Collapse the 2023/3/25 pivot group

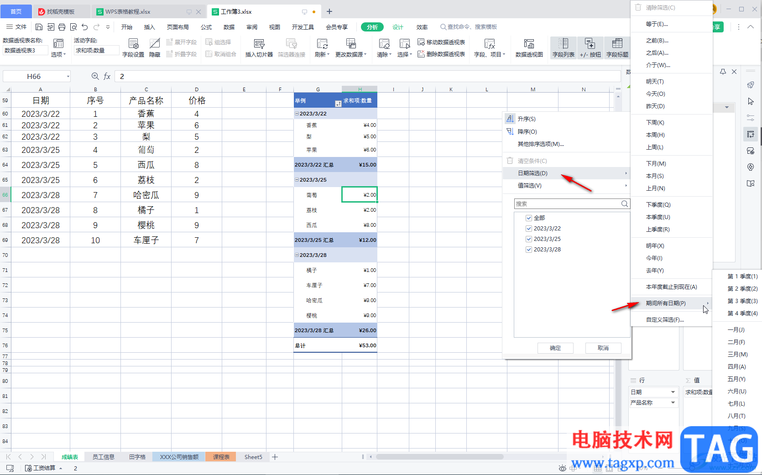click(x=297, y=180)
